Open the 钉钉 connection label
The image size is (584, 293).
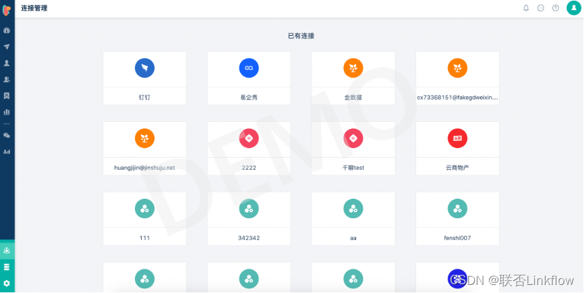[144, 98]
